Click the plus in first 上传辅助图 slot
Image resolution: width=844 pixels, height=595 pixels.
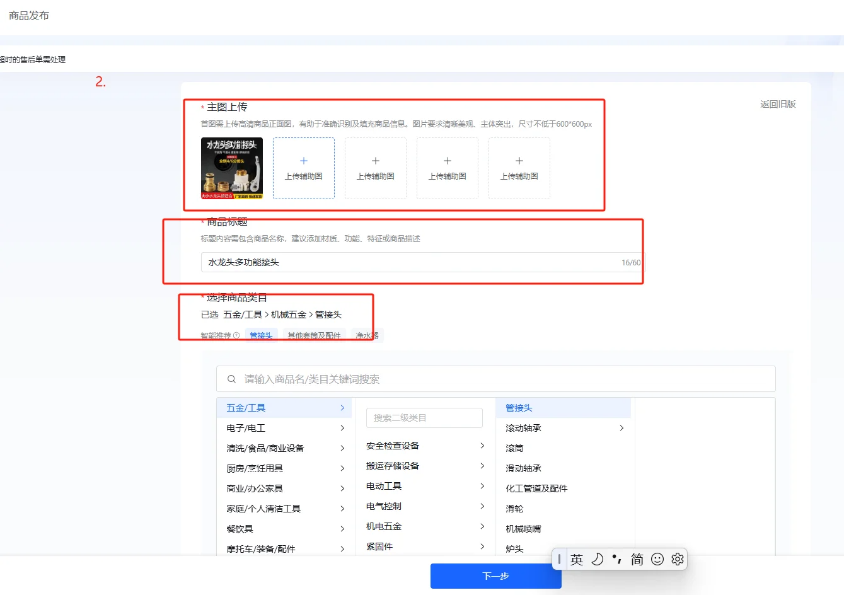[304, 161]
